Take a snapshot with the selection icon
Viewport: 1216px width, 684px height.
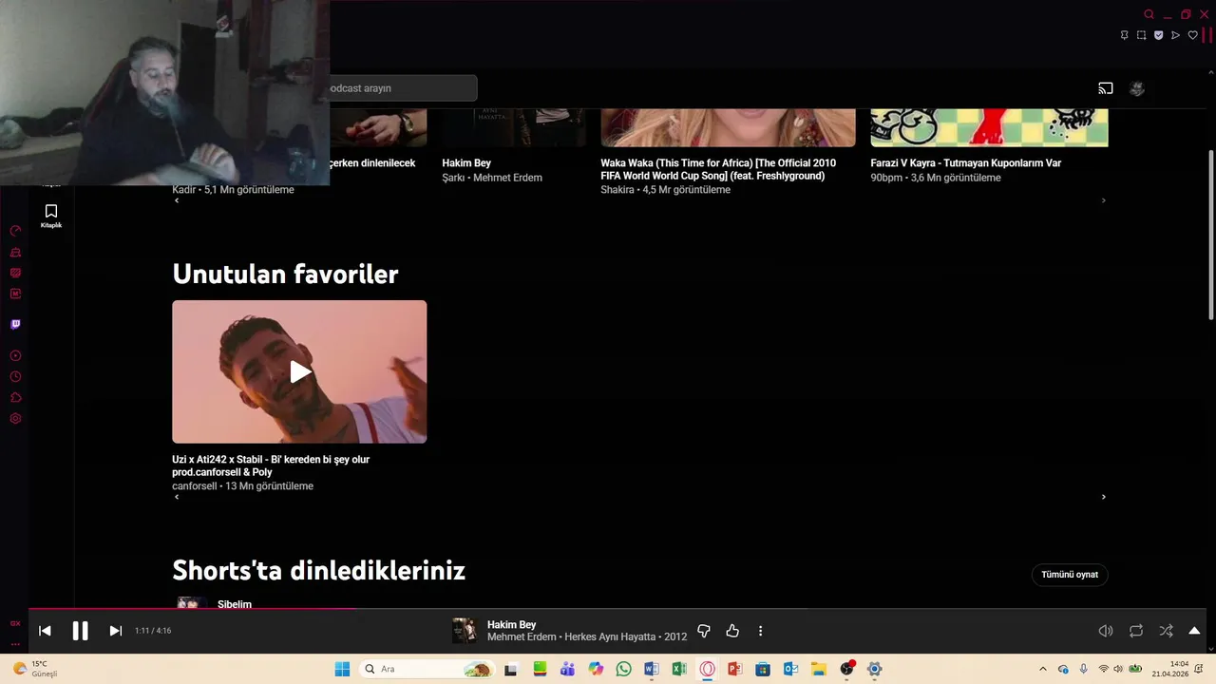1141,35
